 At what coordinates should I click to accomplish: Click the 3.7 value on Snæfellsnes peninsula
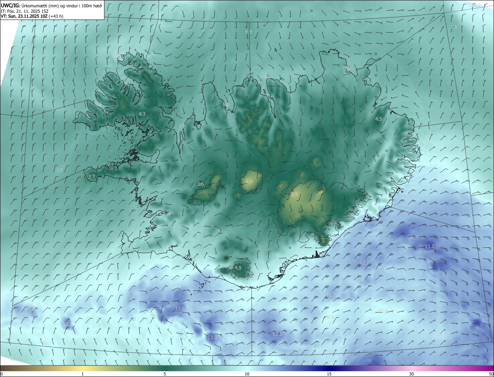[x=91, y=177]
